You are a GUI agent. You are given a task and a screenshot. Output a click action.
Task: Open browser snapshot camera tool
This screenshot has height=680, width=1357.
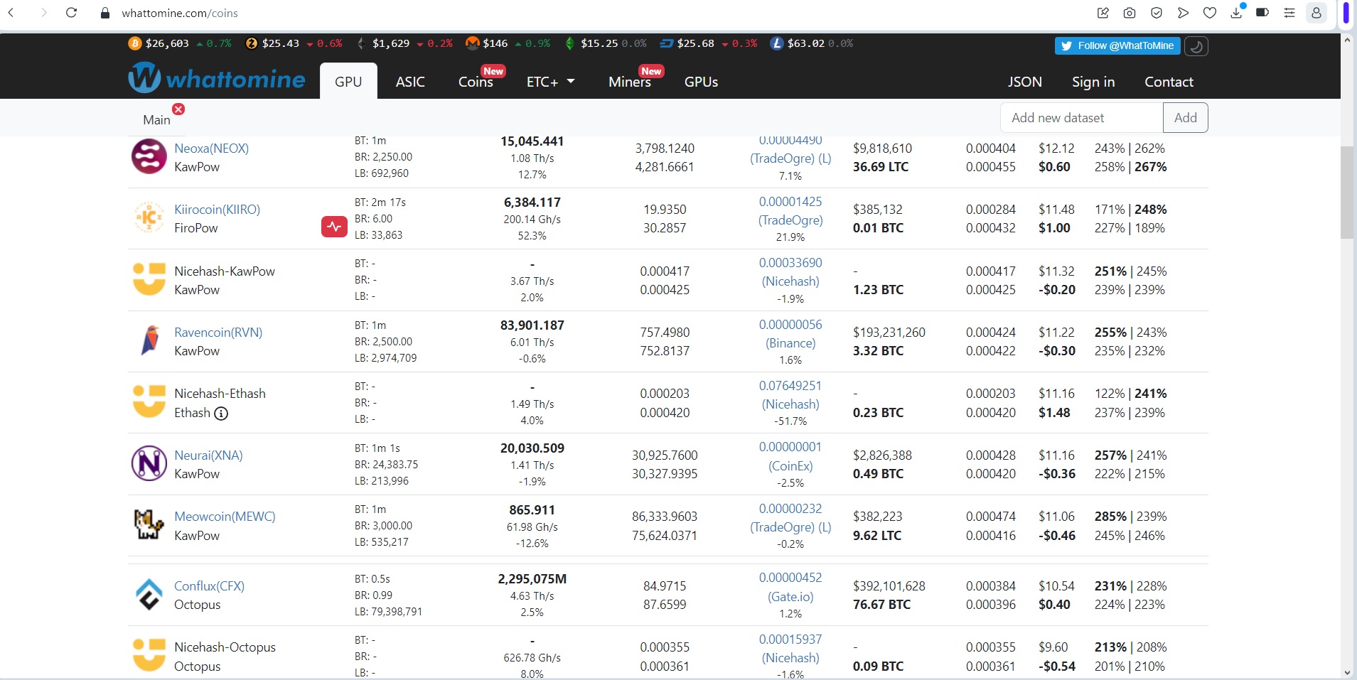click(x=1130, y=13)
